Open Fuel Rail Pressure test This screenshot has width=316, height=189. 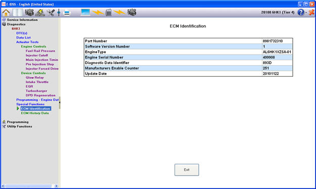[40, 51]
